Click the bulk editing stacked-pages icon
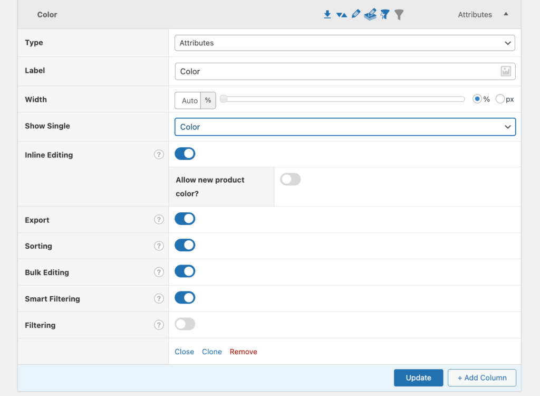This screenshot has height=396, width=540. click(370, 14)
